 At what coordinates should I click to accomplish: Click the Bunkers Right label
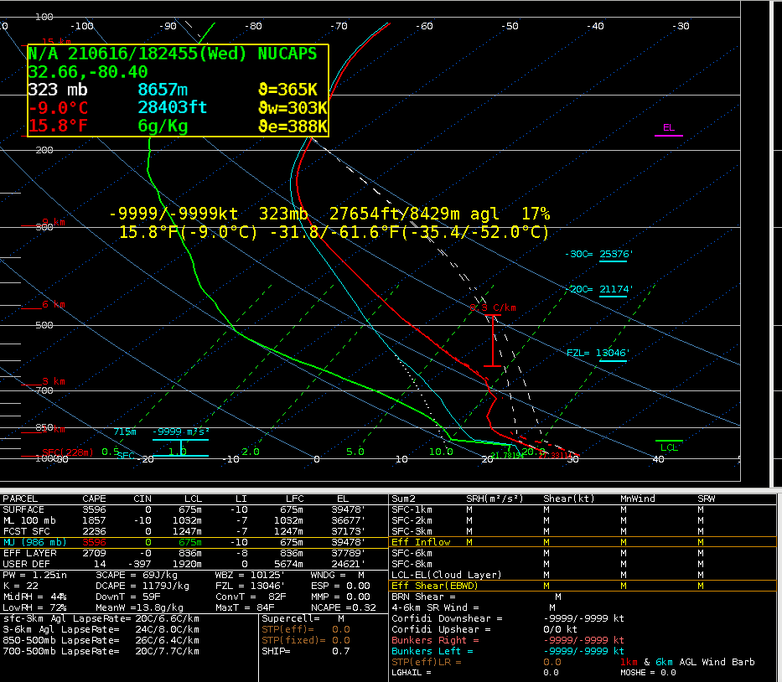pos(435,641)
